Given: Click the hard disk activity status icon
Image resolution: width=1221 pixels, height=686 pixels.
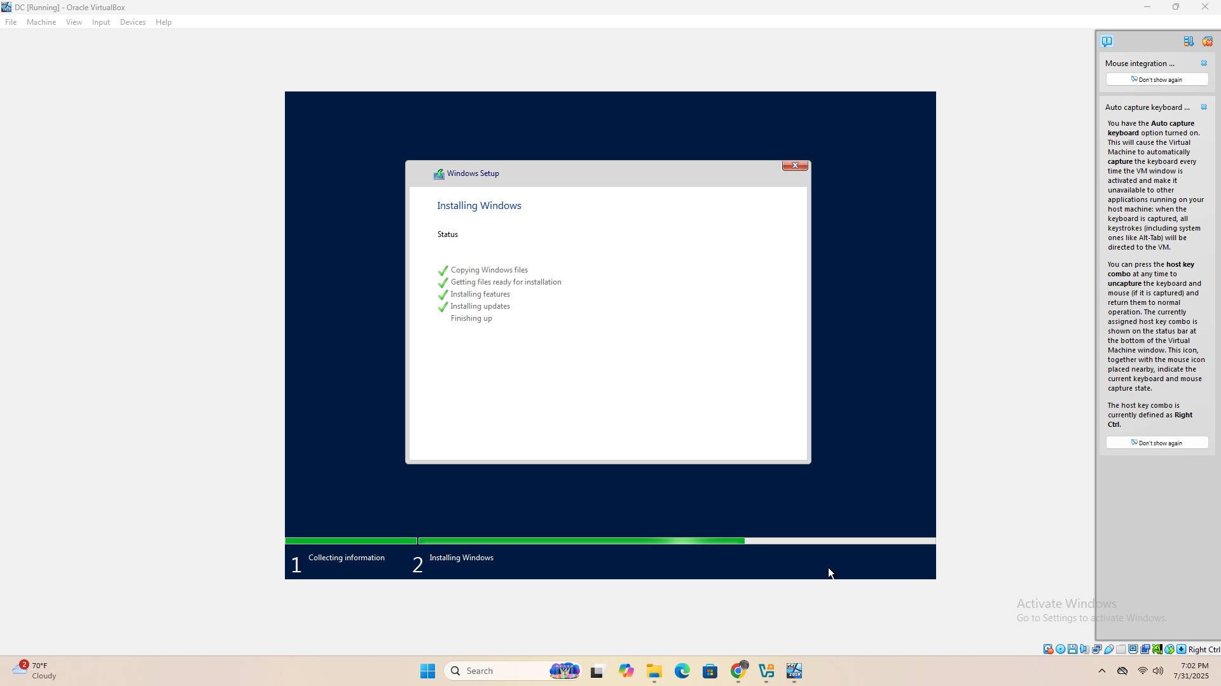Looking at the screenshot, I should click(x=1048, y=649).
